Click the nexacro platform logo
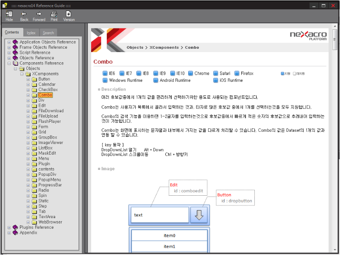Screen dimensions: 340x255 [x=308, y=36]
